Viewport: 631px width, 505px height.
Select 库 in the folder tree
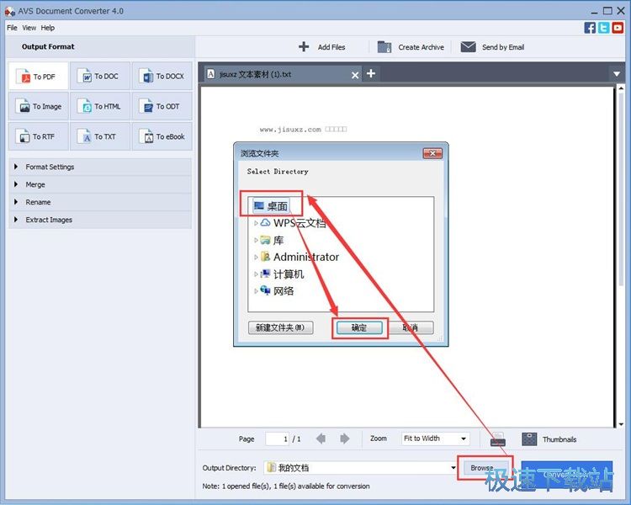(273, 240)
